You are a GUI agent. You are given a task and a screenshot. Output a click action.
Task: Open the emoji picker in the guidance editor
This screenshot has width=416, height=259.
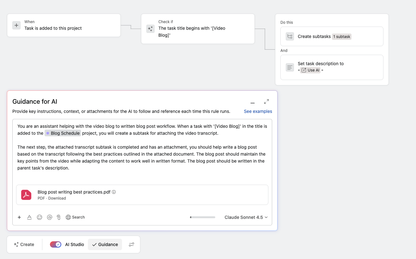pos(40,217)
